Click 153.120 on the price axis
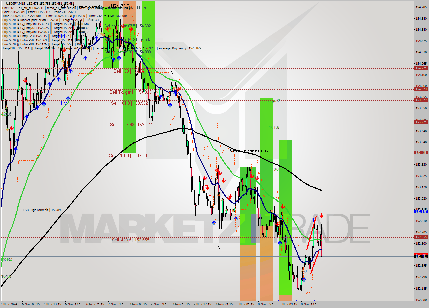The width and height of the screenshot is (429, 308). click(x=421, y=187)
